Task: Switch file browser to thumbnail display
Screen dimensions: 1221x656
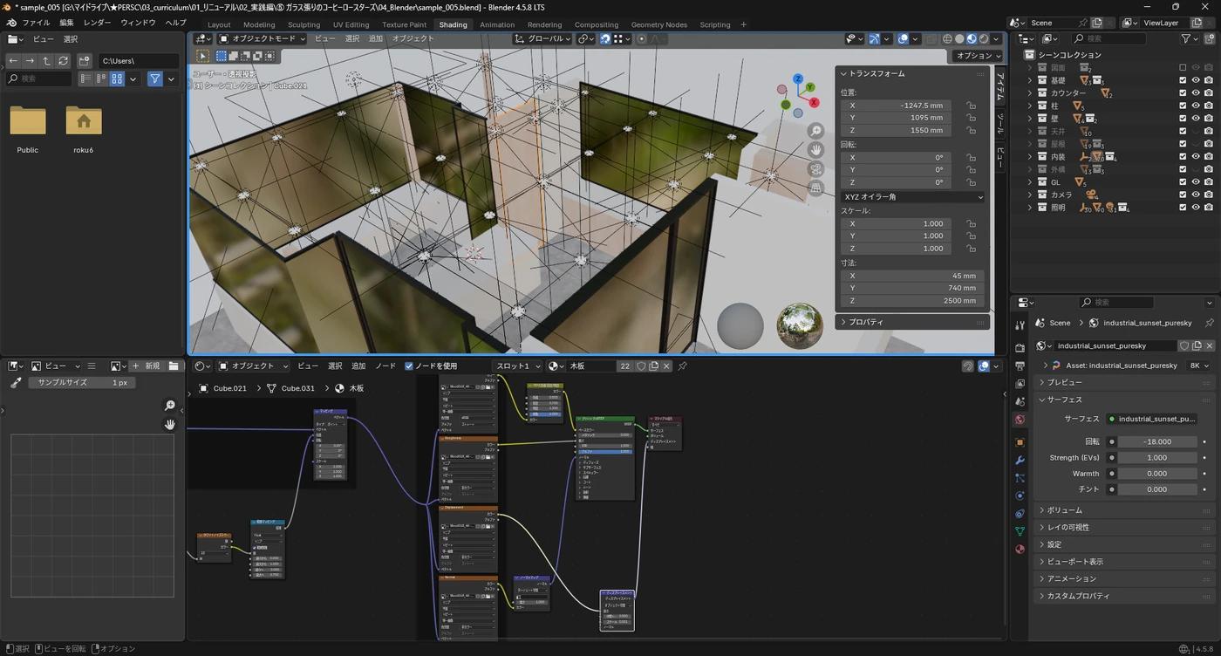Action: [x=115, y=79]
